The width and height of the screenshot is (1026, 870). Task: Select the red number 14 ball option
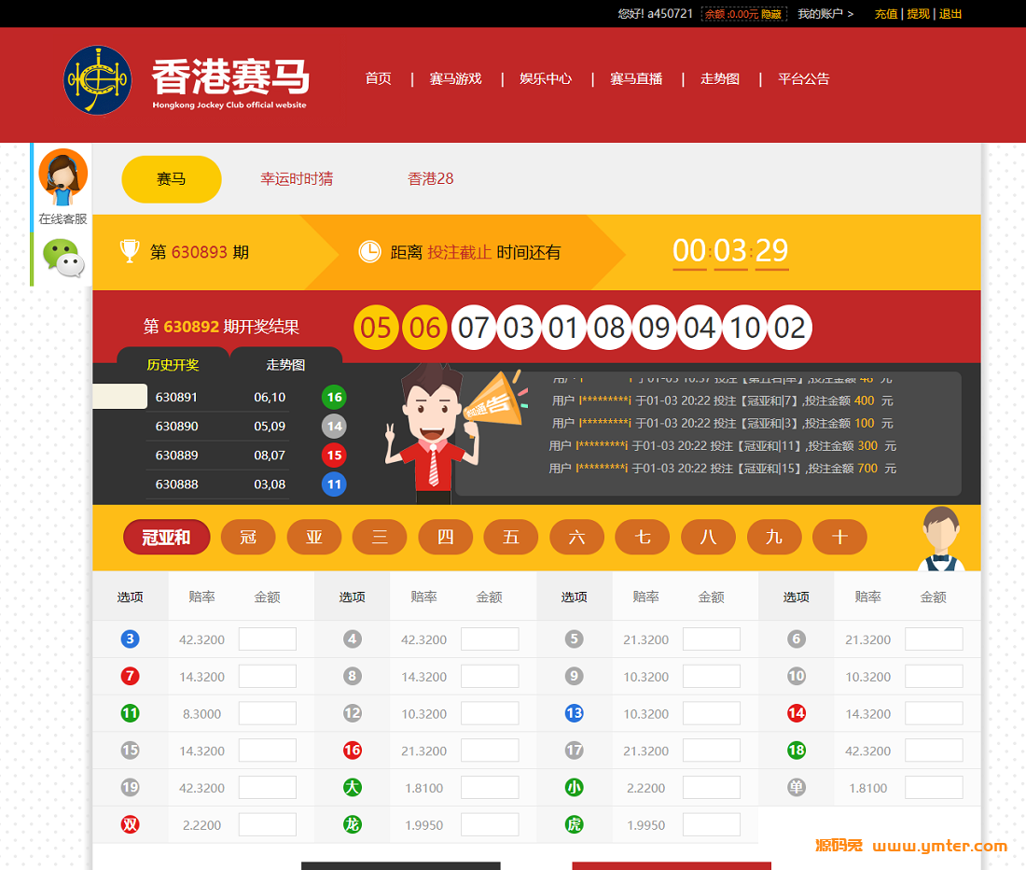[797, 713]
